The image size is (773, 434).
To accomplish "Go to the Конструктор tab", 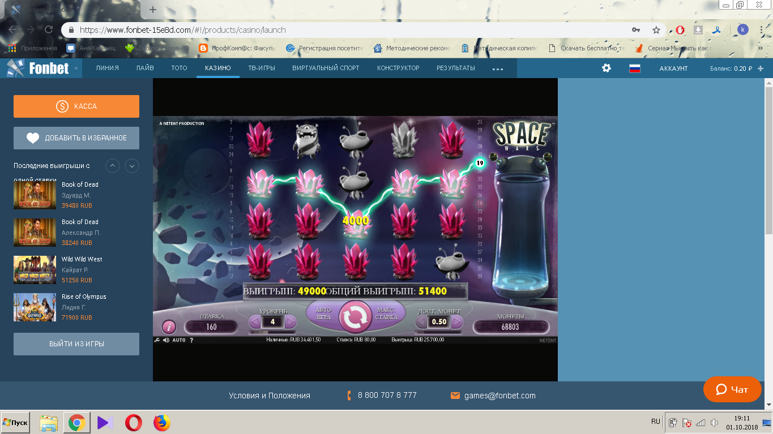I will tap(398, 68).
